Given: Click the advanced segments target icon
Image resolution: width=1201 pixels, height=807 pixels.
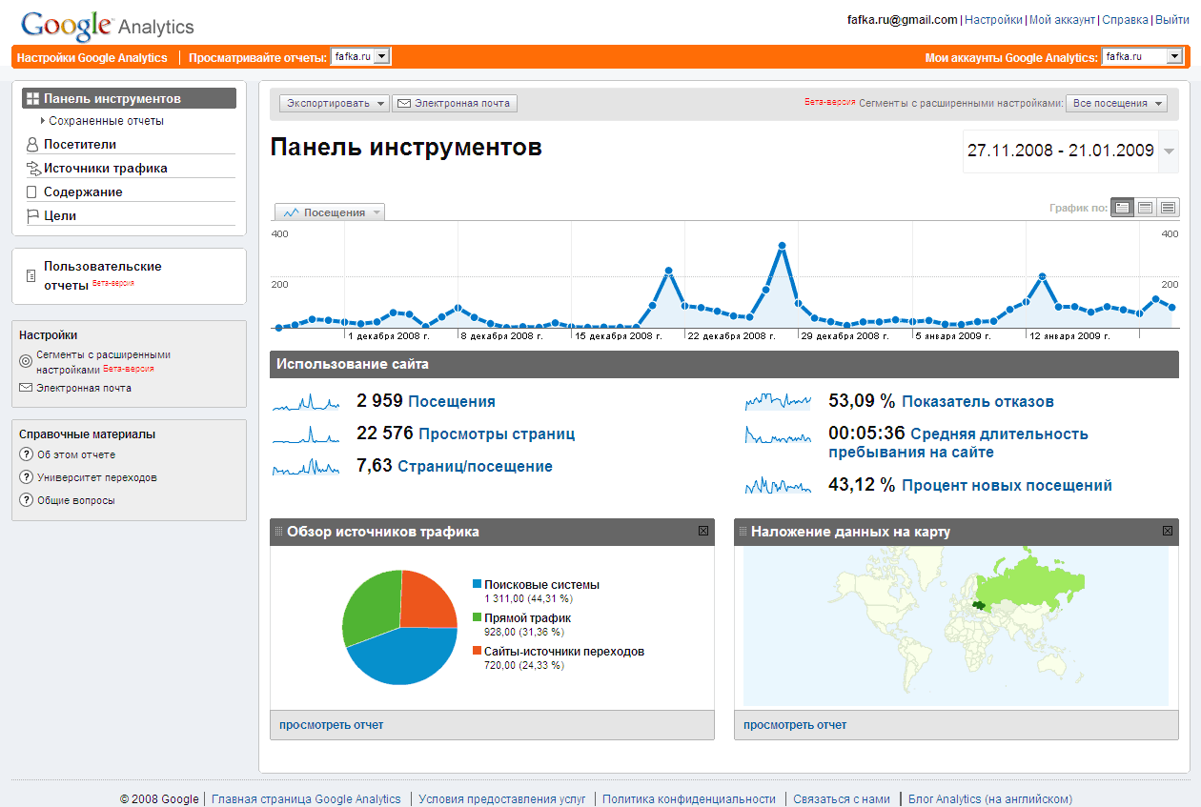Looking at the screenshot, I should [x=26, y=361].
